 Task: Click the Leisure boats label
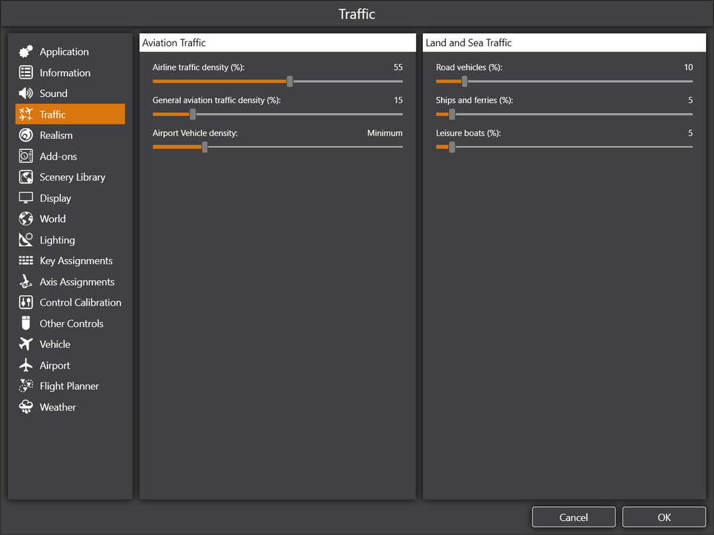468,133
